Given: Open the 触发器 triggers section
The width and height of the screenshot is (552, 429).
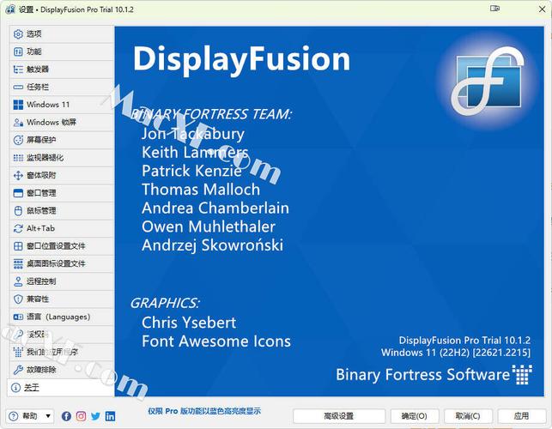Looking at the screenshot, I should coord(61,69).
